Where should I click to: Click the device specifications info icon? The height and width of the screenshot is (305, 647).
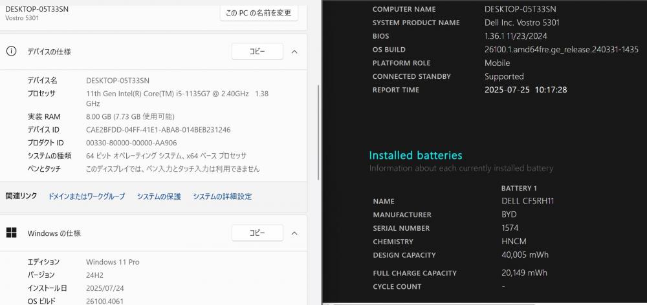tap(11, 52)
